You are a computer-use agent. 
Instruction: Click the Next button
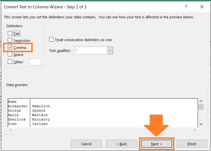(156, 144)
